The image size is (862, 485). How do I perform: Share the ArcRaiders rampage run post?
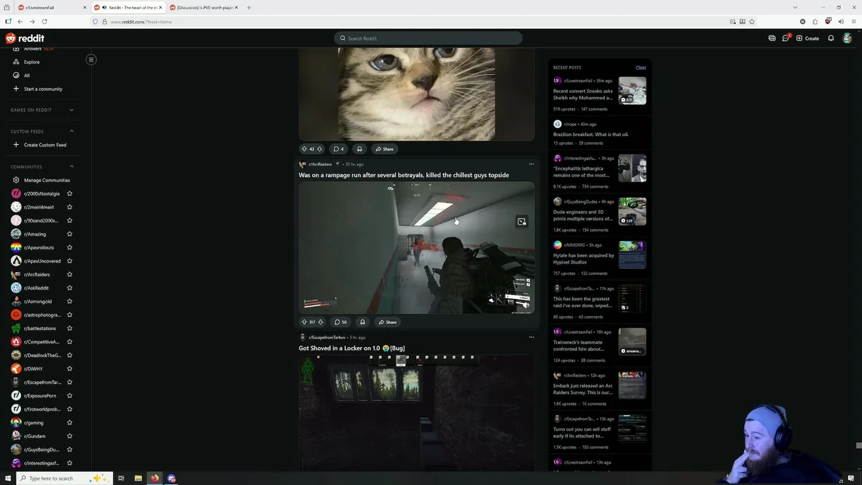click(387, 322)
